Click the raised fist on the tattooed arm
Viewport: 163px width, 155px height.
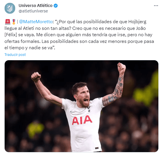click(x=121, y=68)
